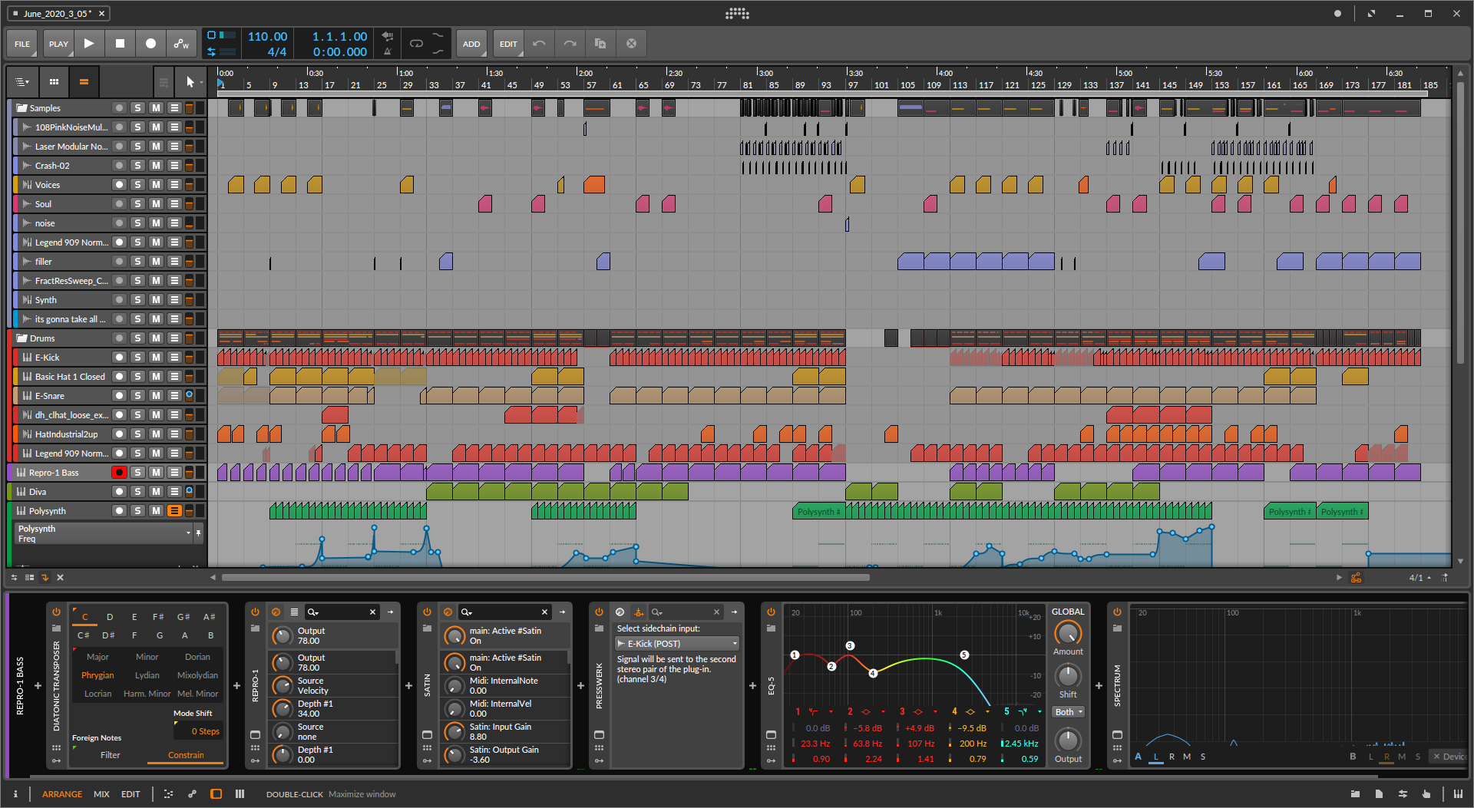1474x808 pixels.
Task: Collapse the Samples group track folder
Action: coord(21,108)
